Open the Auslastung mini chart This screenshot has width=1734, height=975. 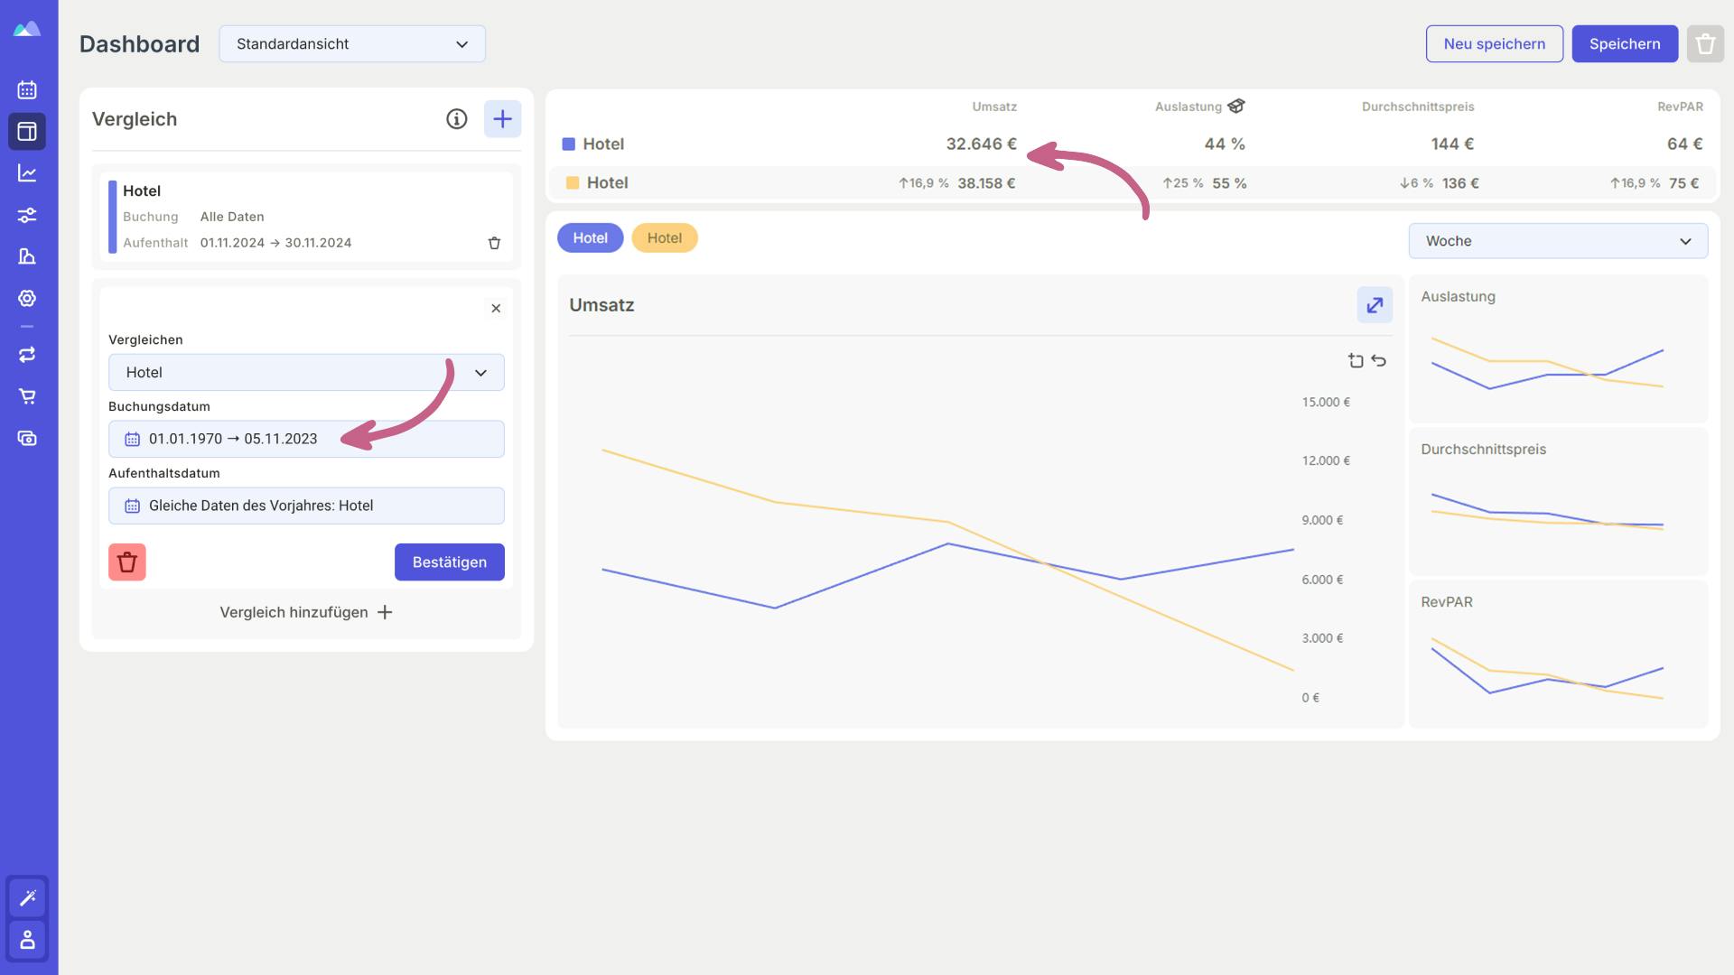1558,348
